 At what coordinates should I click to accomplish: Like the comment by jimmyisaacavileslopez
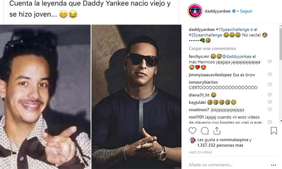(270, 74)
